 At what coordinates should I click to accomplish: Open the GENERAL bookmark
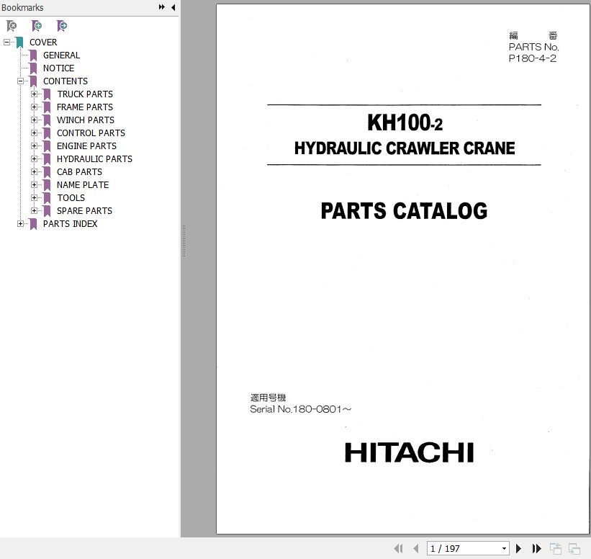[x=61, y=55]
